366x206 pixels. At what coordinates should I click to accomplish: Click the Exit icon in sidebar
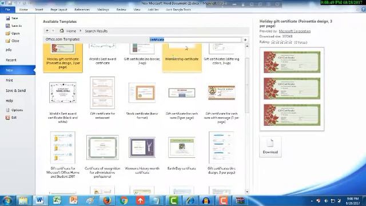7,117
